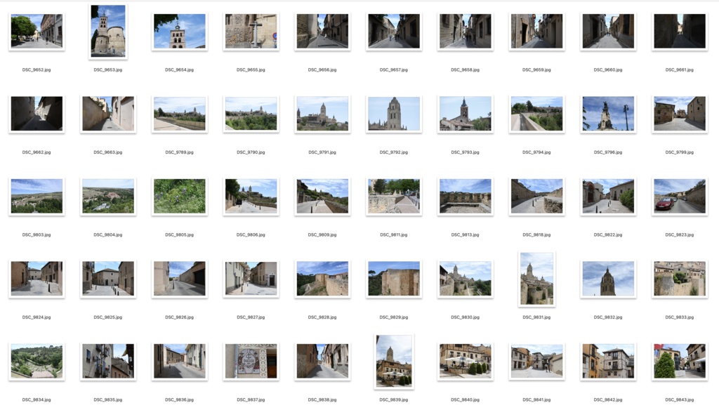
Task: Pick the DSC_9829.jpg fortress wall thumbnail
Action: (x=394, y=279)
